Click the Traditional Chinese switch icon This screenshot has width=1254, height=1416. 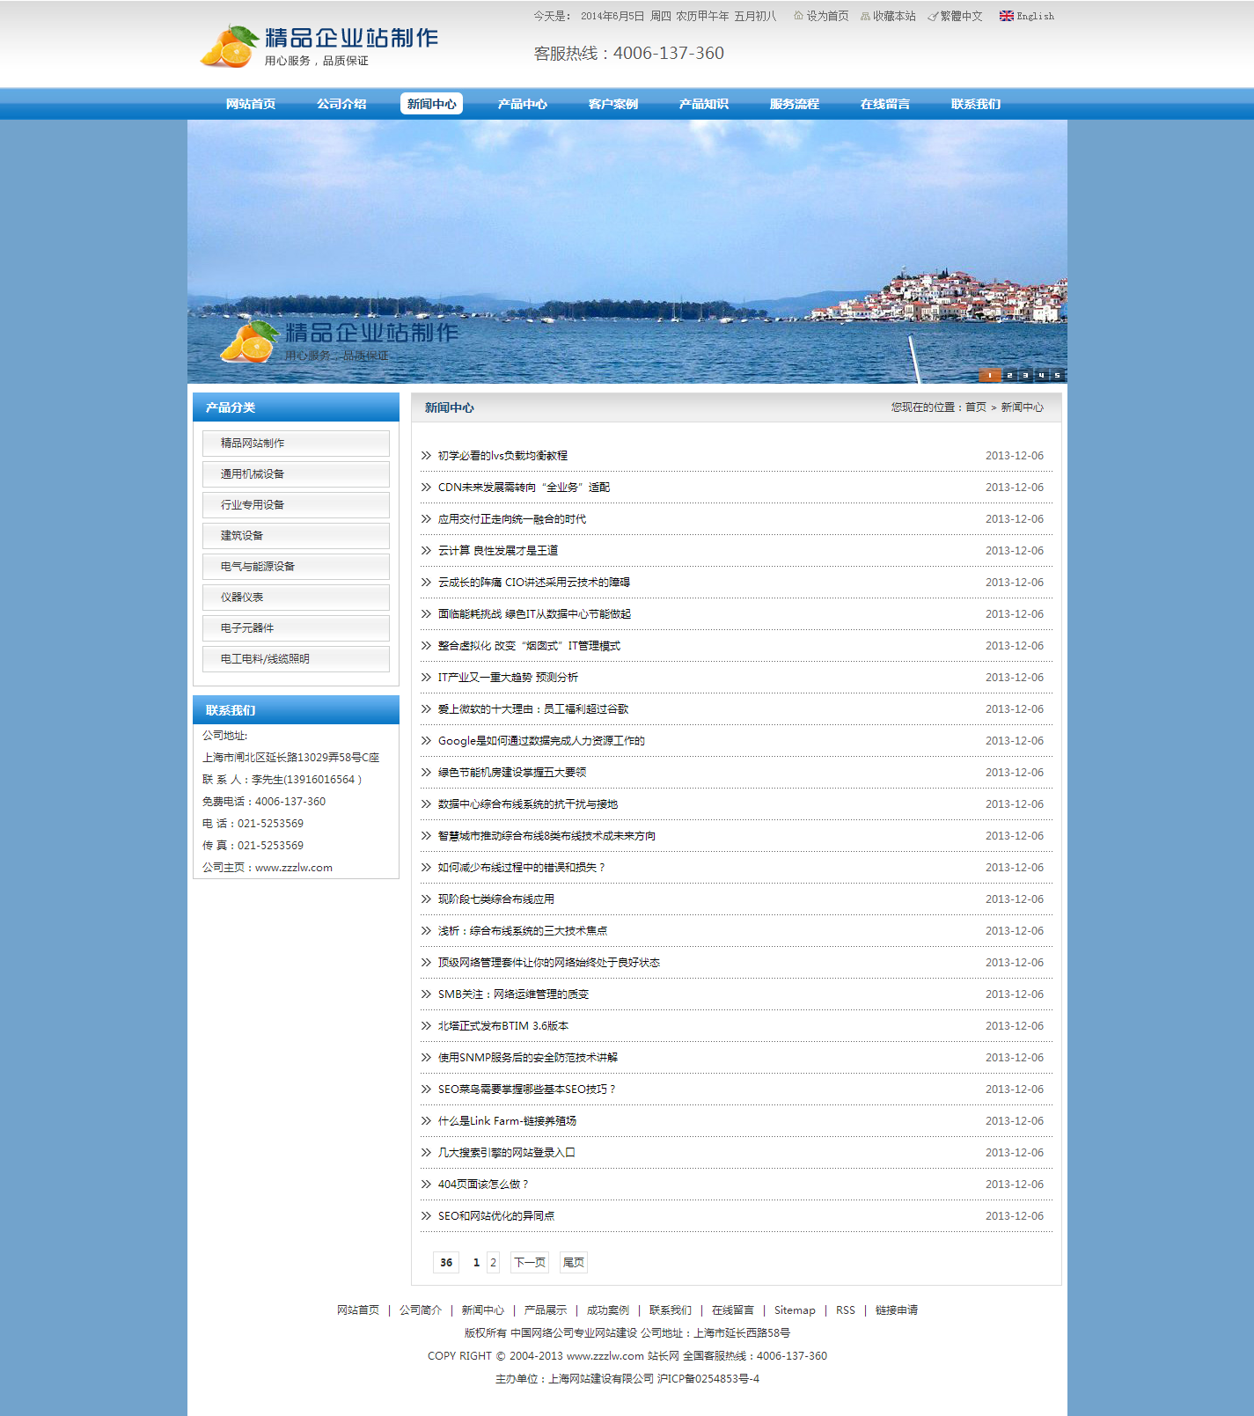coord(933,16)
